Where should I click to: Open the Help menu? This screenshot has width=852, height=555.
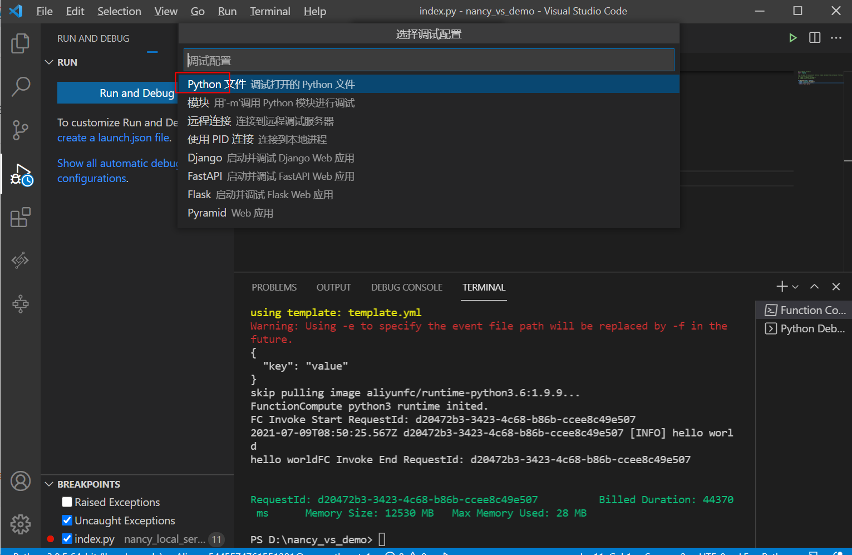tap(315, 11)
